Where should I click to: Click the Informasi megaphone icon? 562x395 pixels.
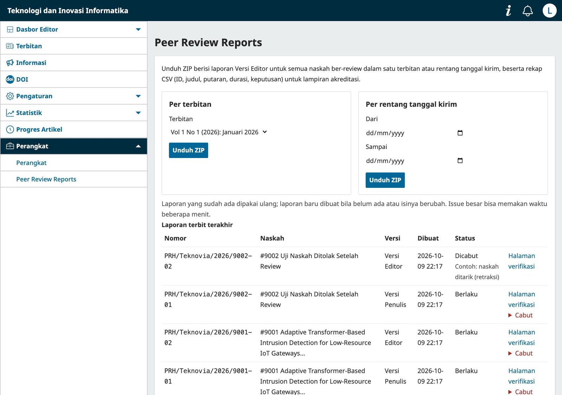[x=10, y=63]
